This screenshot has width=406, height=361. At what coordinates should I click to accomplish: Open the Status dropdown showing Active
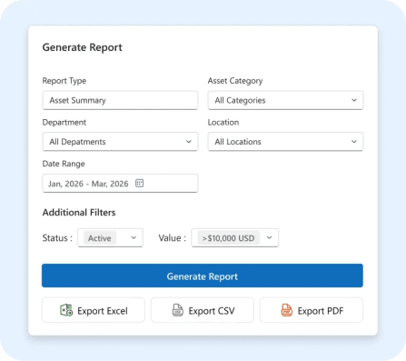110,237
